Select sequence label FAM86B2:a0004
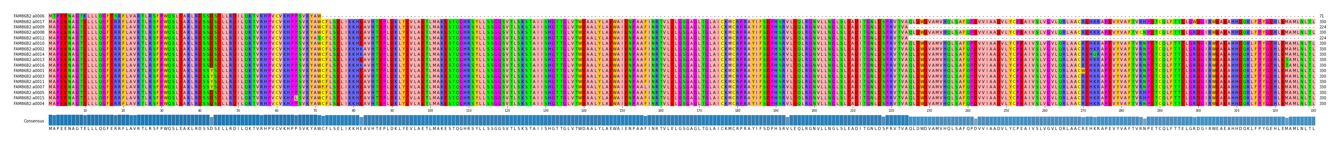This screenshot has height=144, width=1340. click(x=29, y=103)
